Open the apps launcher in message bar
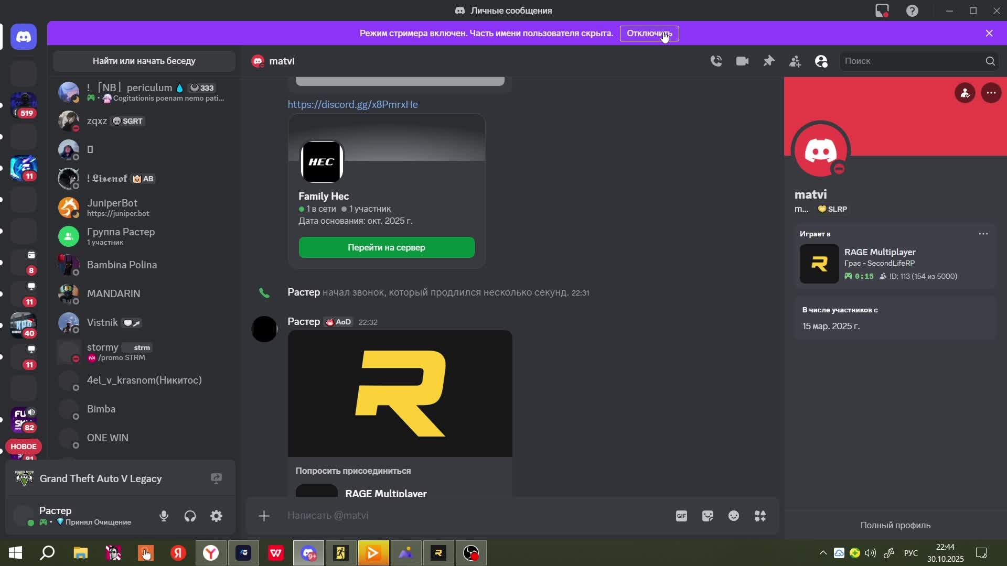1007x566 pixels. (760, 516)
